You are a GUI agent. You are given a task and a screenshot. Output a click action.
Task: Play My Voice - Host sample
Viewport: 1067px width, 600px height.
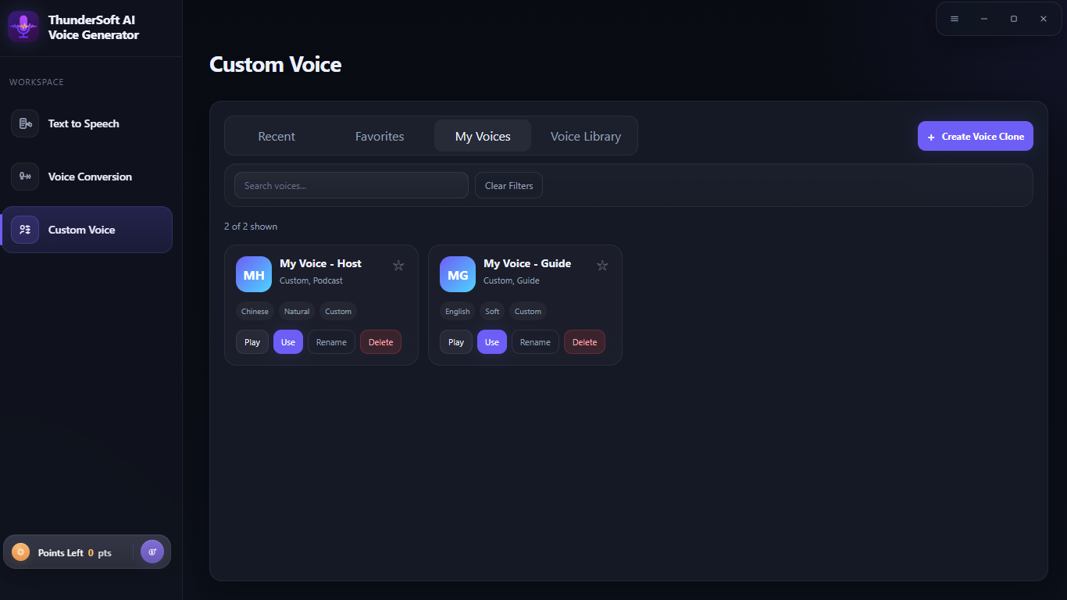[x=252, y=342]
